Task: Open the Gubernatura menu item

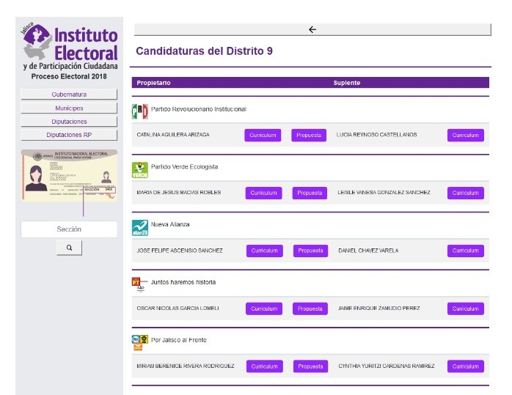Action: coord(69,95)
